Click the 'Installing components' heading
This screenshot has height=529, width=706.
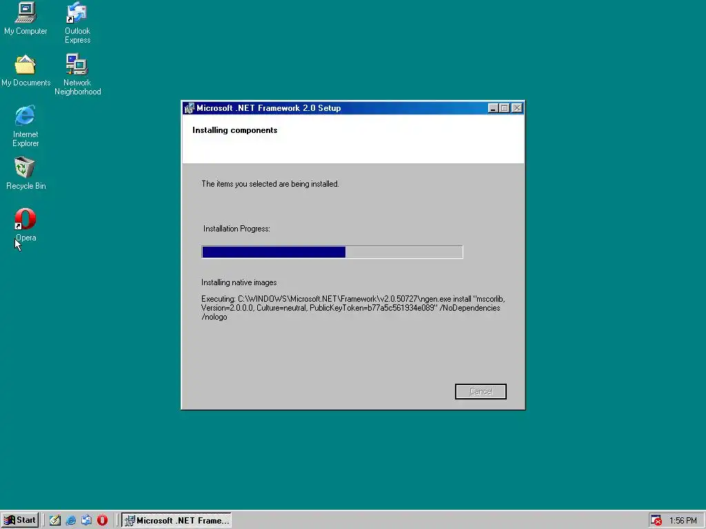coord(234,130)
